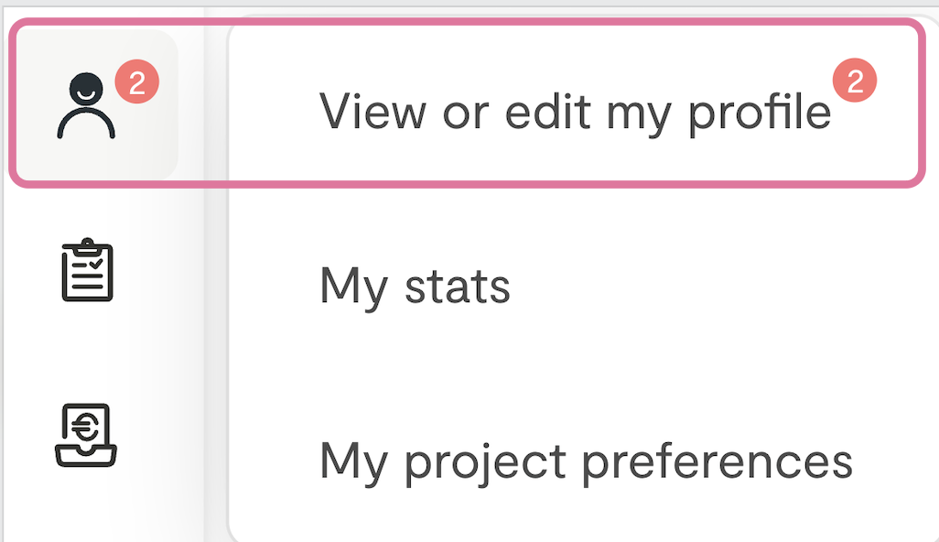Click the notification badge beside profile menu entry
The height and width of the screenshot is (542, 939).
pyautogui.click(x=855, y=83)
